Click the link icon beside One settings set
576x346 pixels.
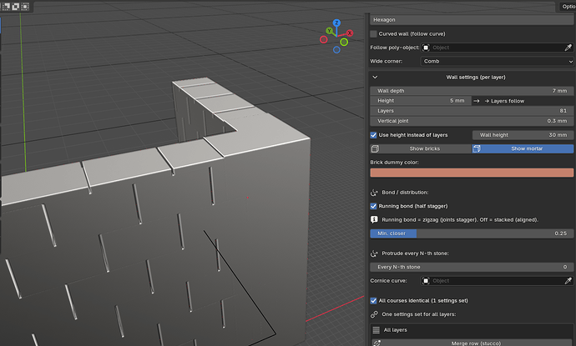[x=374, y=314]
